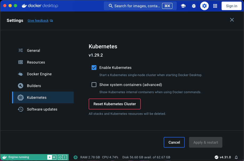Click the feedback speech bubble icon
The image size is (244, 161).
[51, 21]
